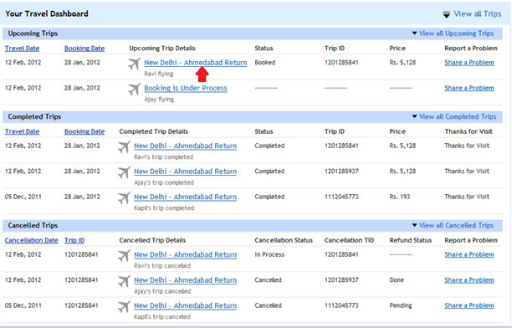The width and height of the screenshot is (512, 328).
Task: Sort completed trips by Booking Date
Action: tap(84, 131)
